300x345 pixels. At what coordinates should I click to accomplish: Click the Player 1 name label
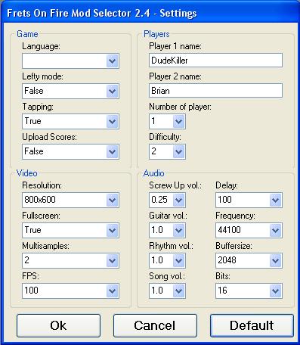pos(175,46)
